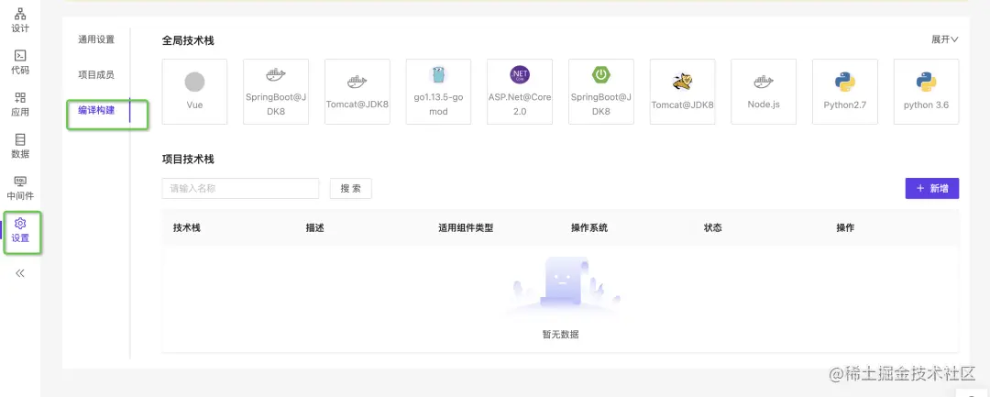Select the Python2.7 card
Screen dimensions: 990x397
[x=845, y=92]
